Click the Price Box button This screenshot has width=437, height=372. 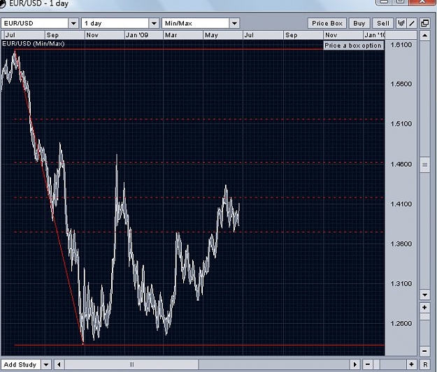(327, 23)
